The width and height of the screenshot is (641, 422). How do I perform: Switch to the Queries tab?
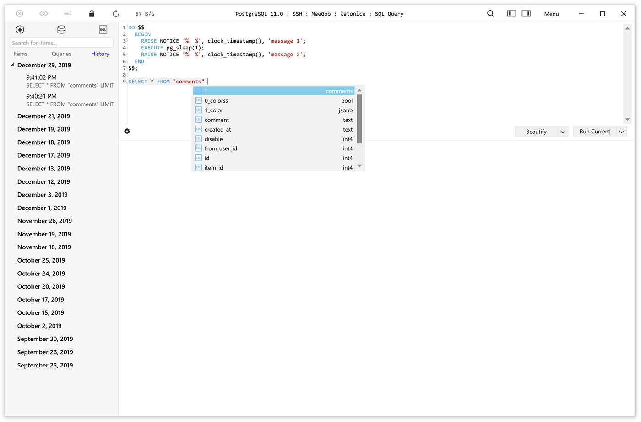tap(61, 54)
